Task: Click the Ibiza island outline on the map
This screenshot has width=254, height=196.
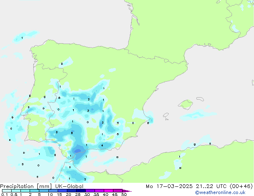Action: click(166, 115)
